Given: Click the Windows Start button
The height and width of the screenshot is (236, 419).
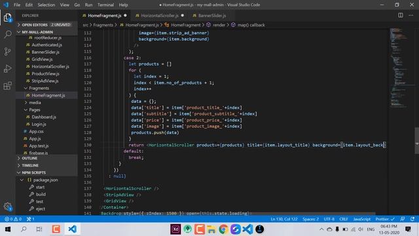Looking at the screenshot, I should 8,229.
